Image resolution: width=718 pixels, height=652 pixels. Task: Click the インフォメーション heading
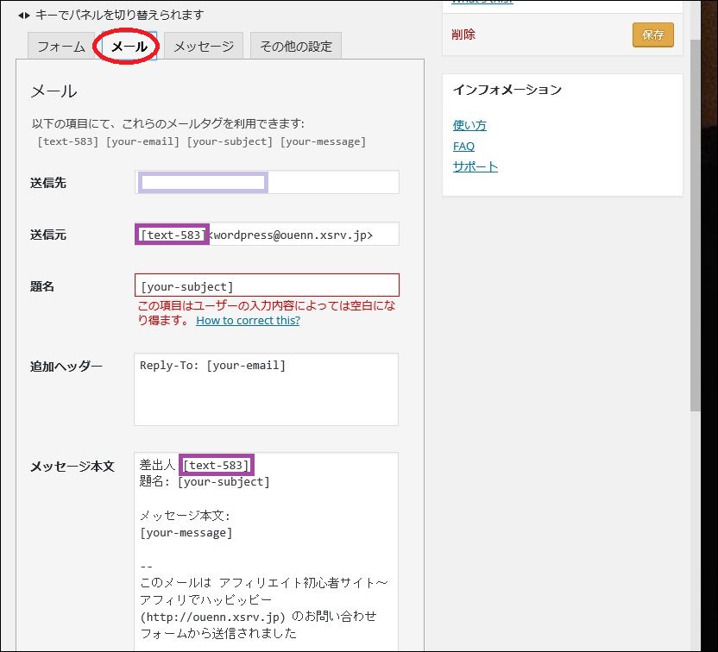tap(507, 90)
